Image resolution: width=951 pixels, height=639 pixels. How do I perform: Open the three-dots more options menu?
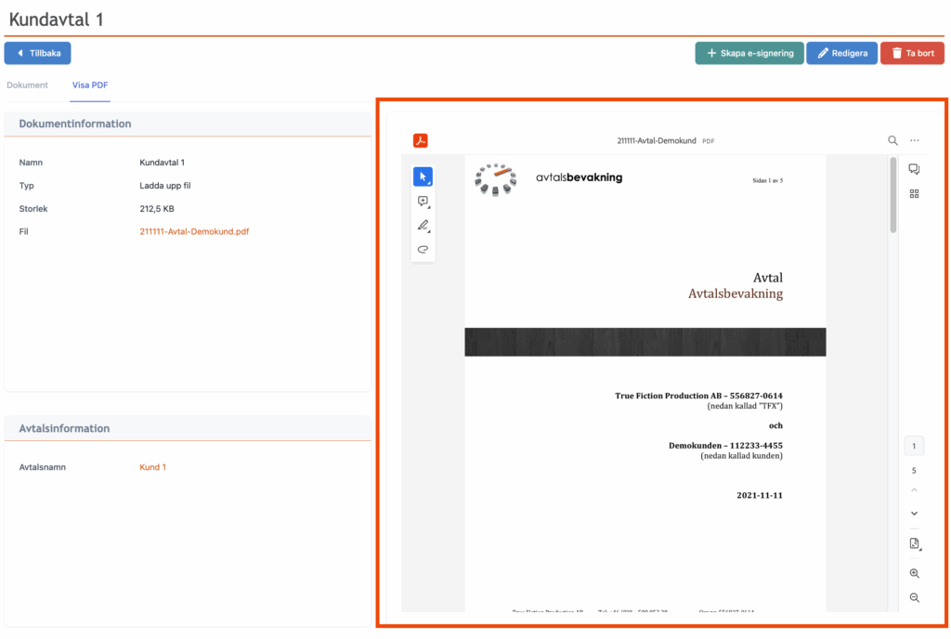(915, 141)
